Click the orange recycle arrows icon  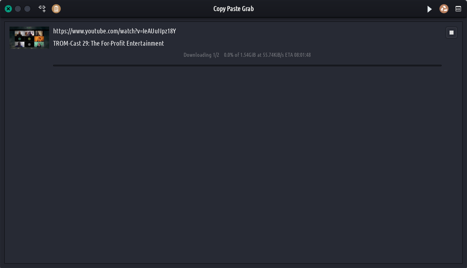pyautogui.click(x=444, y=9)
